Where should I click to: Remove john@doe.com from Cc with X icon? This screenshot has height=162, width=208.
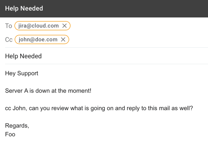(x=63, y=40)
